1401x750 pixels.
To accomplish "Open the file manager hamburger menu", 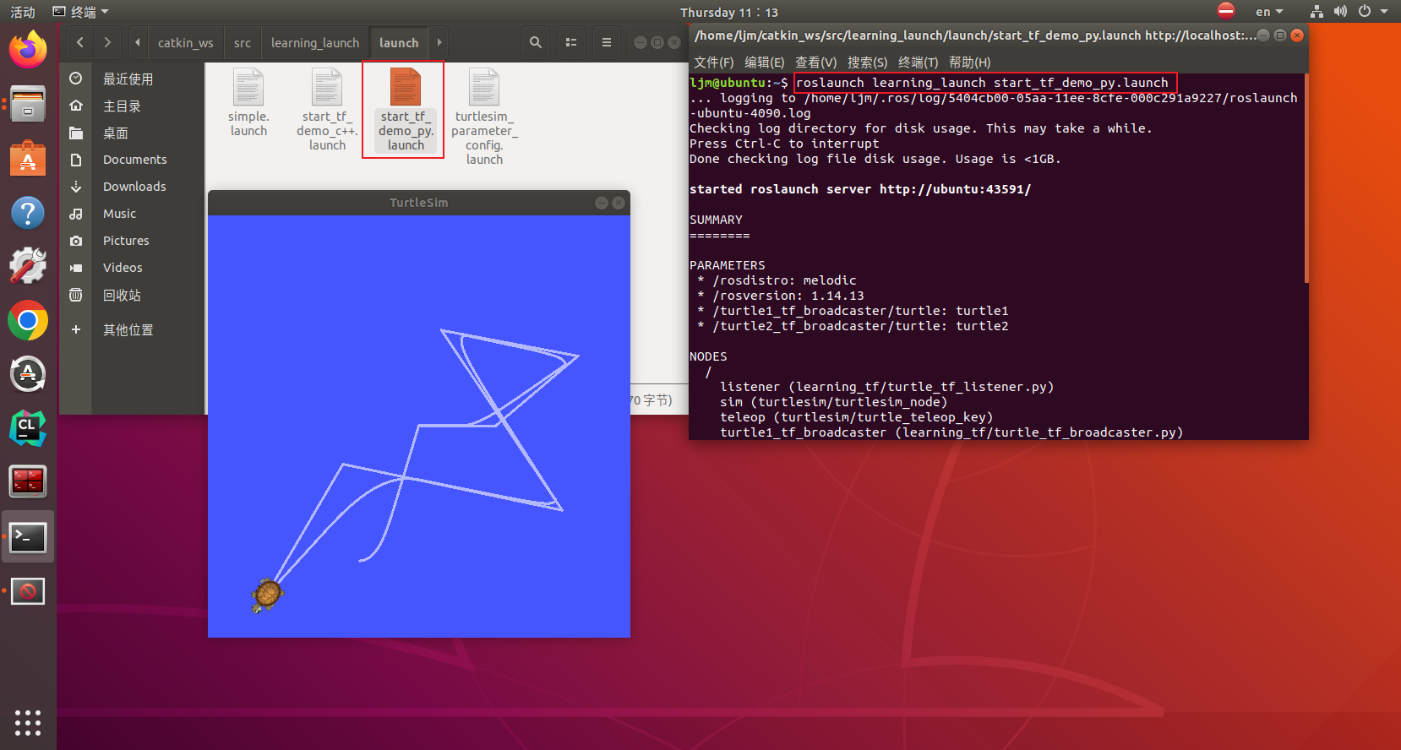I will (606, 42).
